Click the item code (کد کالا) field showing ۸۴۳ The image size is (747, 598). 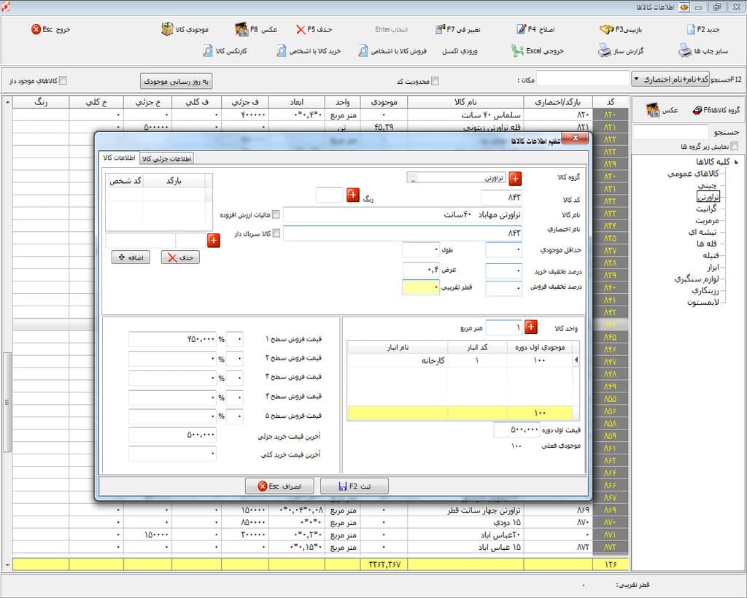pyautogui.click(x=501, y=197)
